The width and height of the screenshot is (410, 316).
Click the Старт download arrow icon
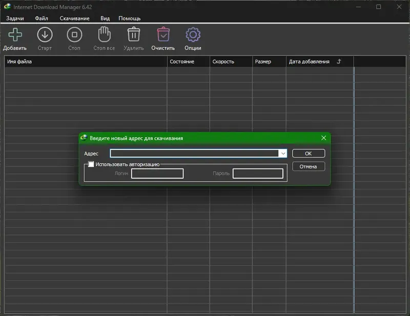click(45, 34)
